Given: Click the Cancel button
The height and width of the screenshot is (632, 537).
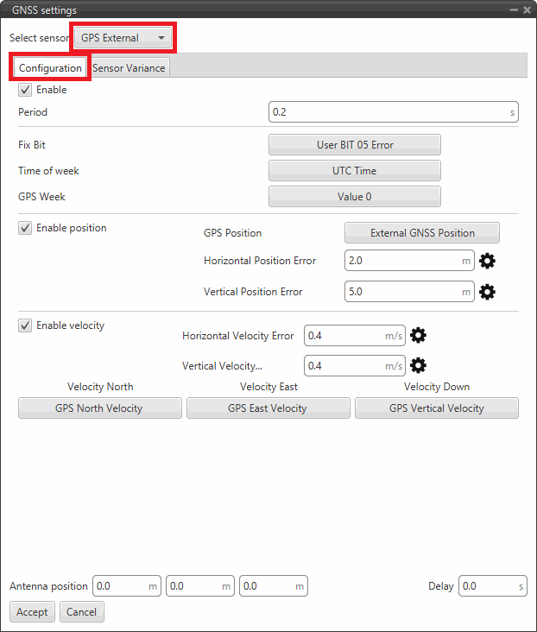Looking at the screenshot, I should pyautogui.click(x=81, y=612).
